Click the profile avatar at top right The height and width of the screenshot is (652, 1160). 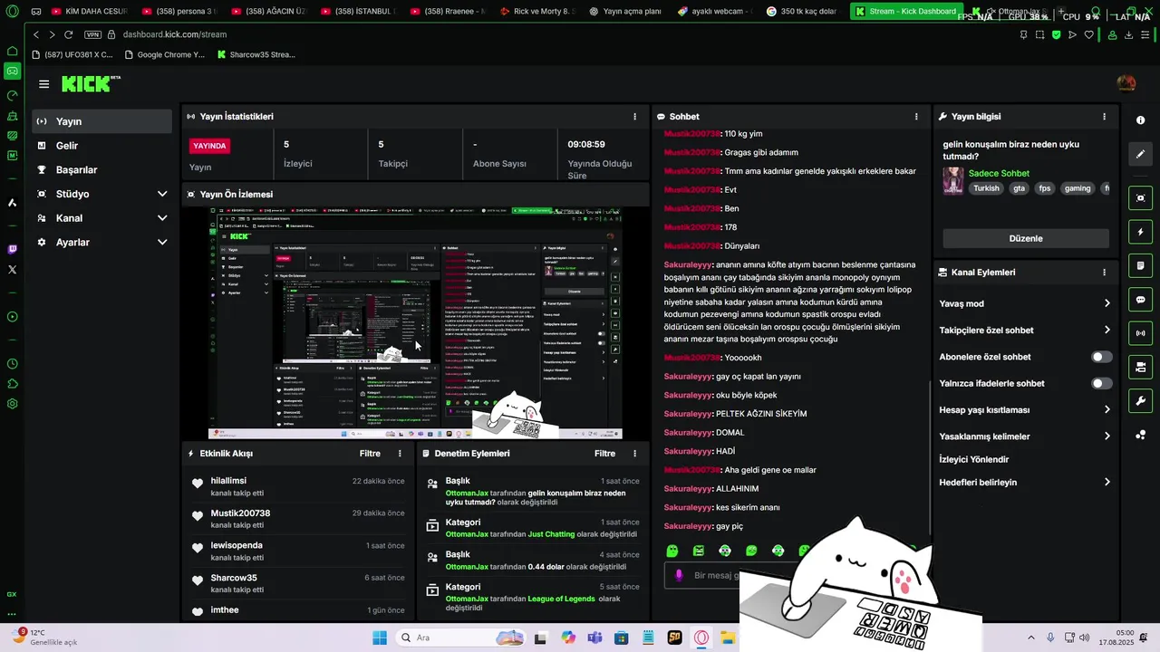click(x=1126, y=83)
